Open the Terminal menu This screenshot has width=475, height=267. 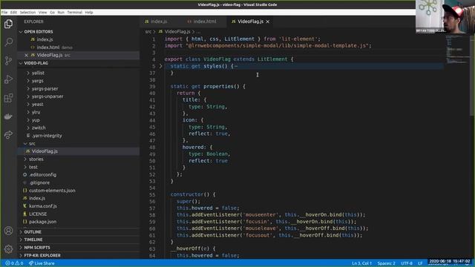pyautogui.click(x=74, y=13)
